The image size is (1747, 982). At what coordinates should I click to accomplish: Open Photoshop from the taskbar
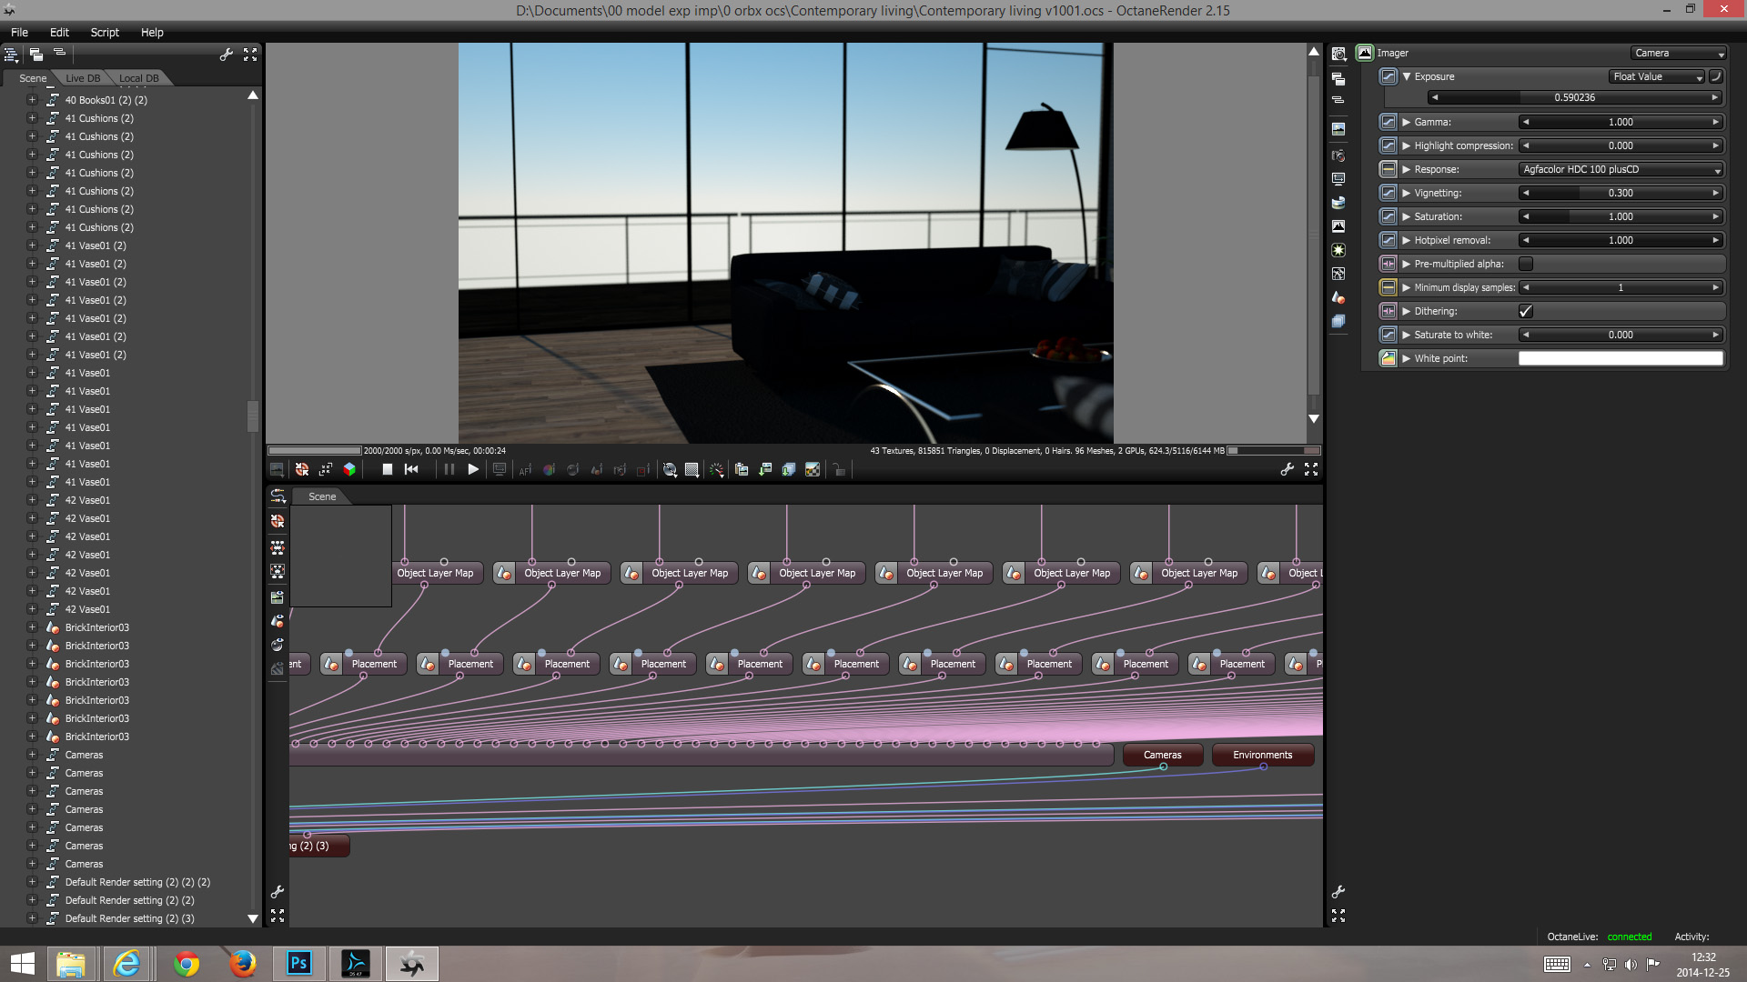point(298,963)
